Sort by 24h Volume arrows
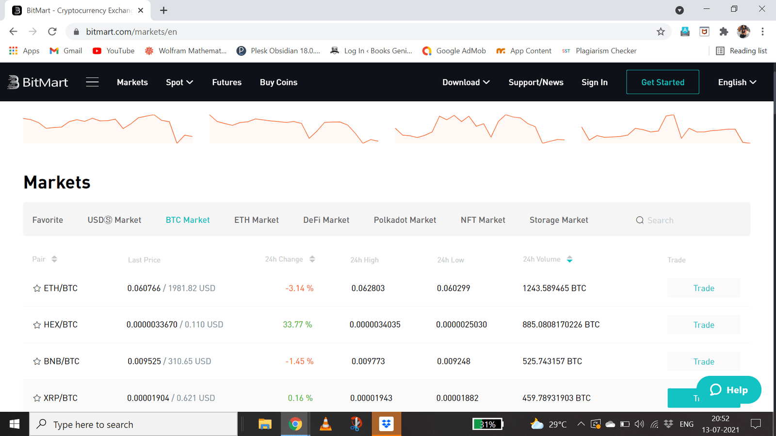This screenshot has width=776, height=436. (x=570, y=259)
